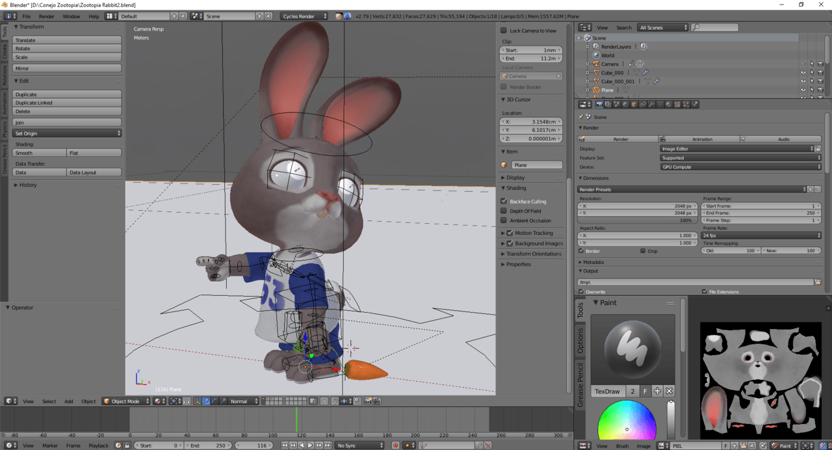Open the Render Presets dropdown

692,189
